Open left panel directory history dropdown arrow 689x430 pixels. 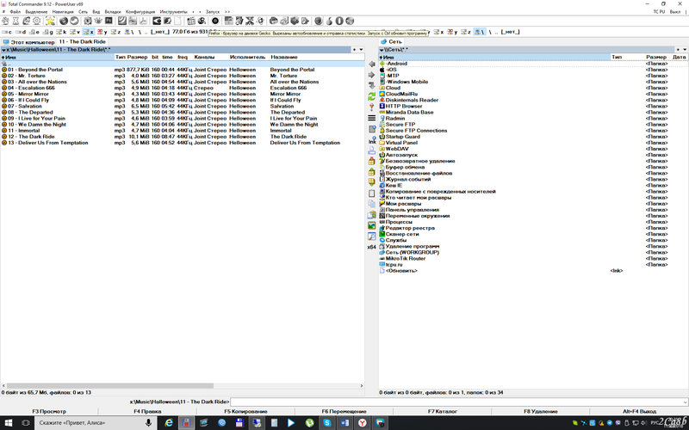click(x=361, y=50)
